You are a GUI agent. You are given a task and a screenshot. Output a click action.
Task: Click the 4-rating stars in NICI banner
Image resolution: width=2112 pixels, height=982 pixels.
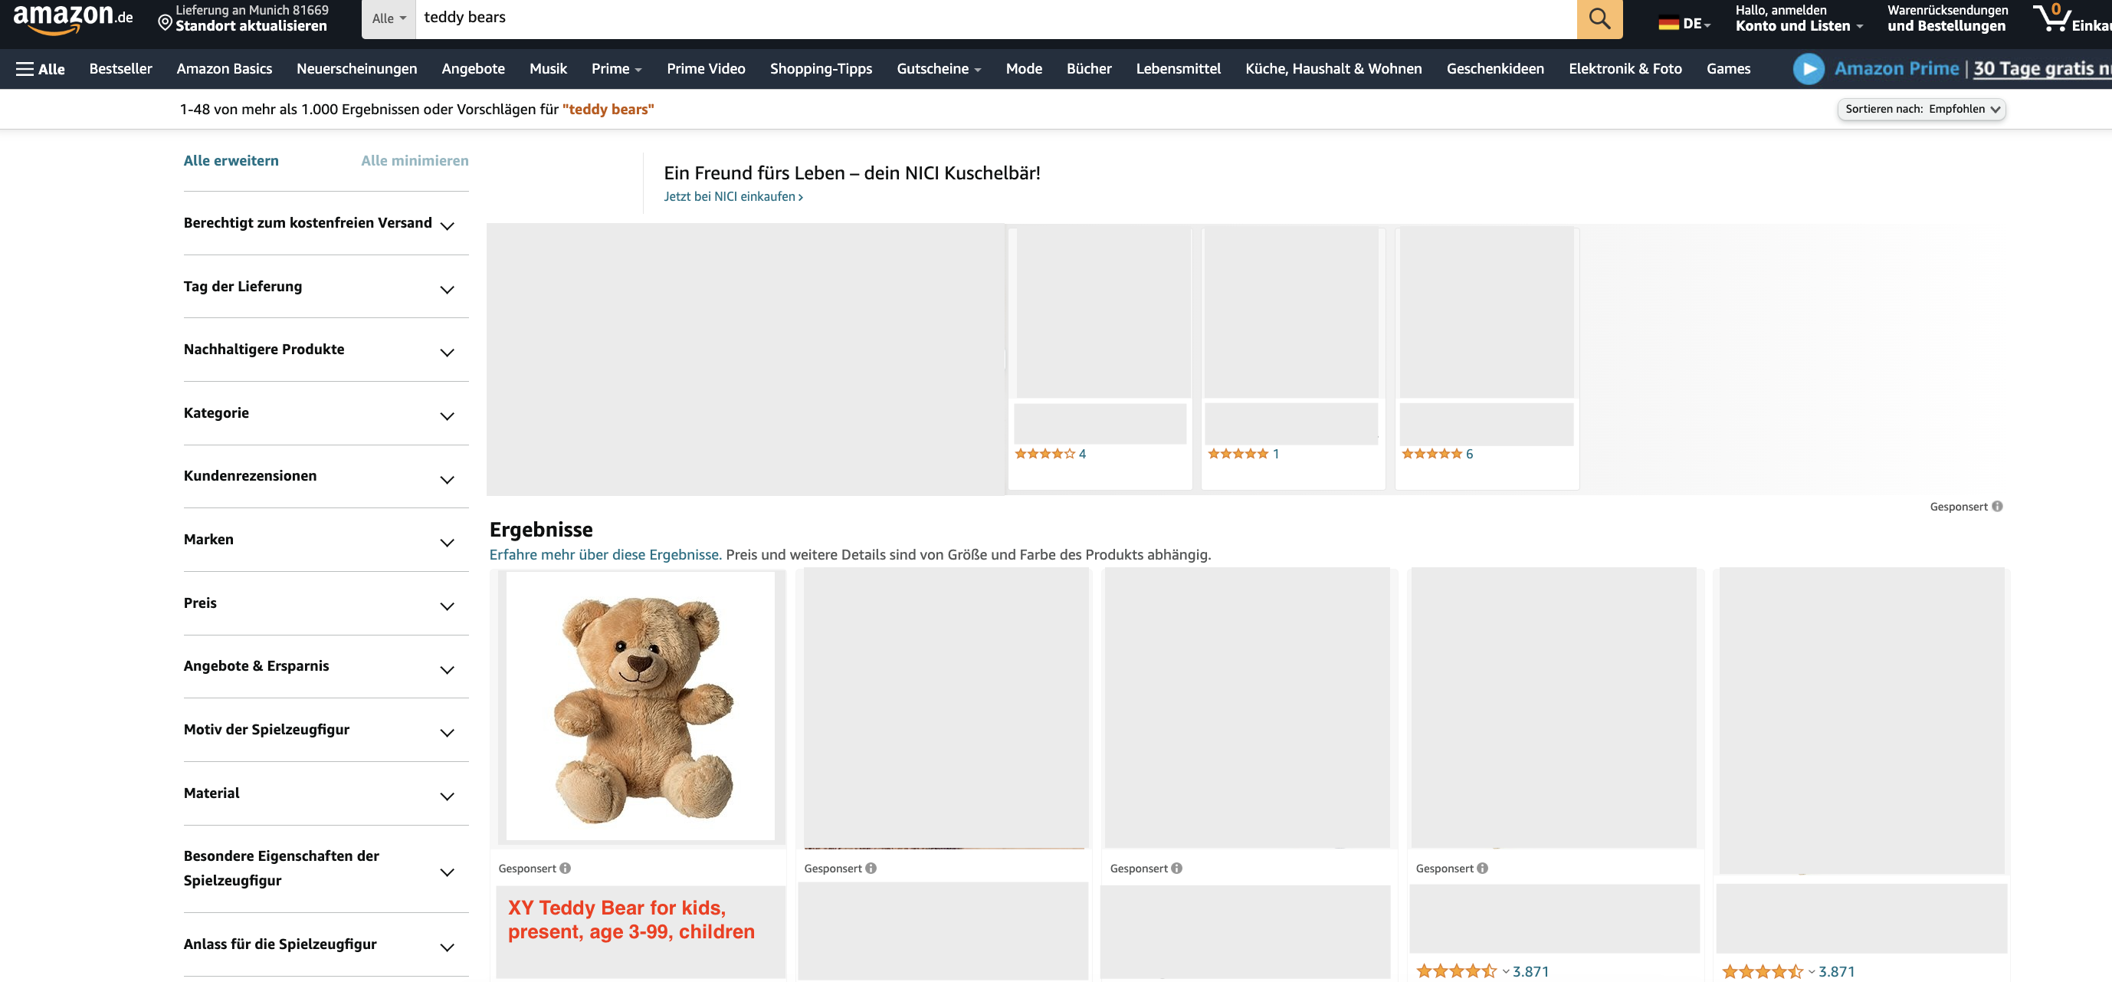point(1045,454)
